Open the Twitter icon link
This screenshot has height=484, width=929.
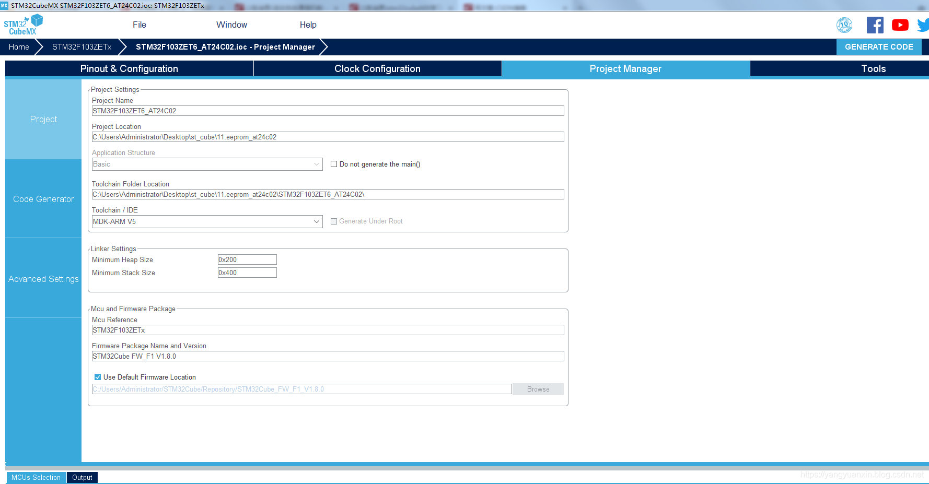pyautogui.click(x=923, y=25)
